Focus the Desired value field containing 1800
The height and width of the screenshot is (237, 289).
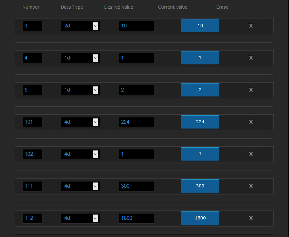tap(136, 218)
